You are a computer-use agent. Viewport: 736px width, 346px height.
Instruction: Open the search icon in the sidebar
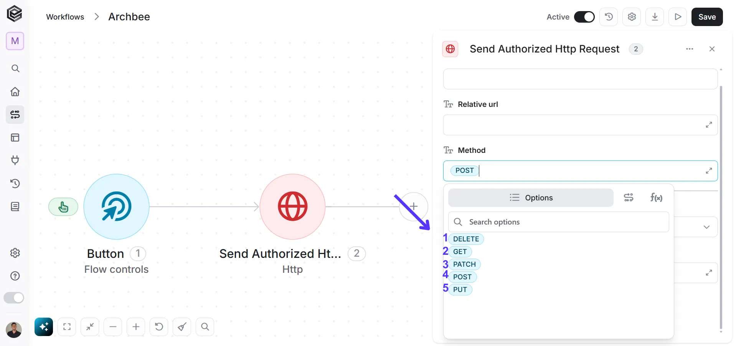[x=15, y=69]
